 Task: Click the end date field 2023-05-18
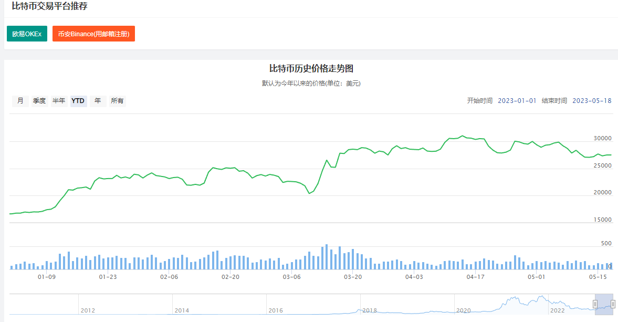[592, 101]
